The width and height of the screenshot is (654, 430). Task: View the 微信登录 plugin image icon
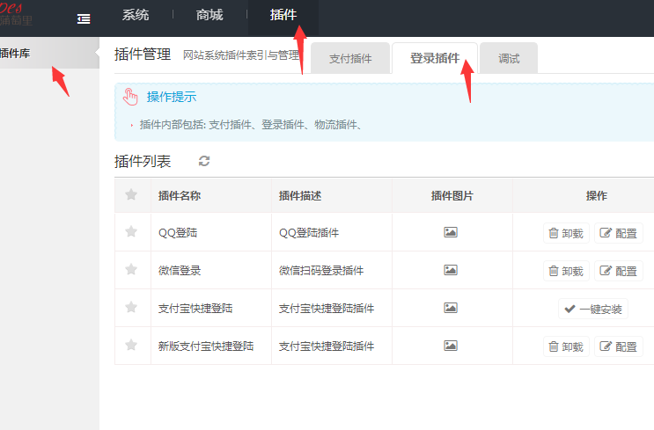point(451,270)
